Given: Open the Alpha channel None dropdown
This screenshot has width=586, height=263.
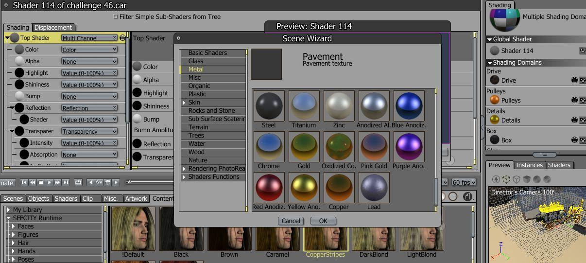Looking at the screenshot, I should (89, 61).
